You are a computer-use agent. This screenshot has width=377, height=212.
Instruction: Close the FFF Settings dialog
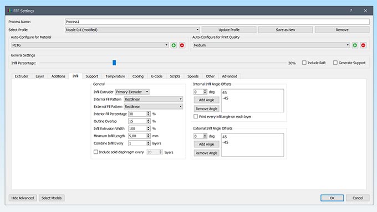[x=365, y=11]
